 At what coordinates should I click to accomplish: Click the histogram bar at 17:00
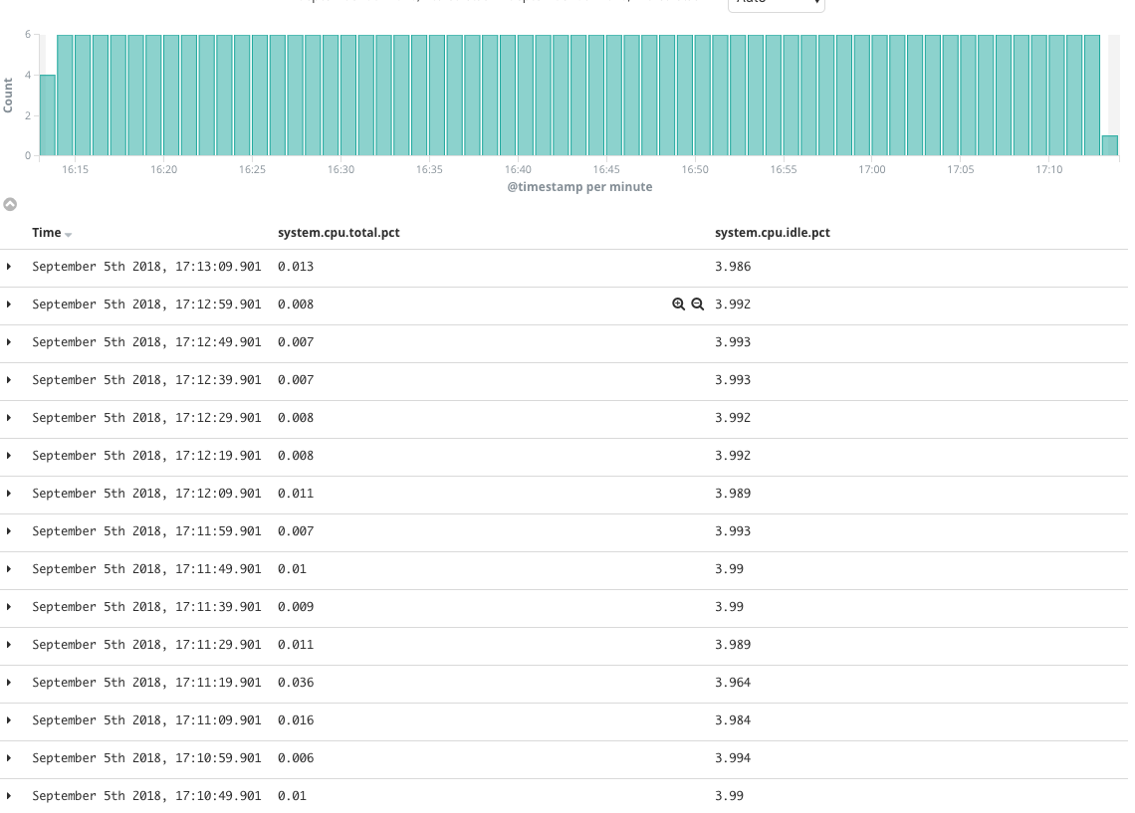pyautogui.click(x=880, y=95)
